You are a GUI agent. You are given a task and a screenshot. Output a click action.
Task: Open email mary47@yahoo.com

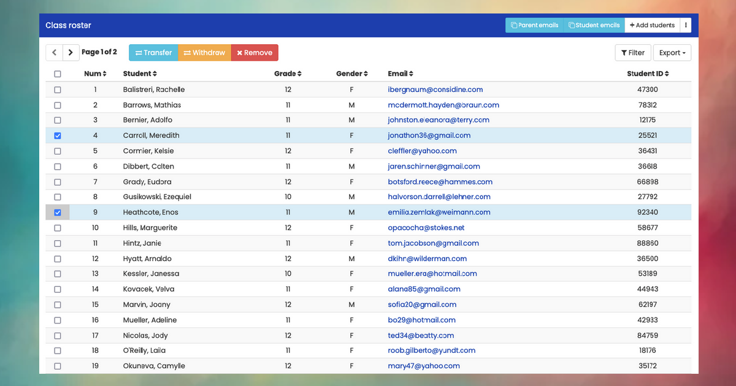click(424, 366)
